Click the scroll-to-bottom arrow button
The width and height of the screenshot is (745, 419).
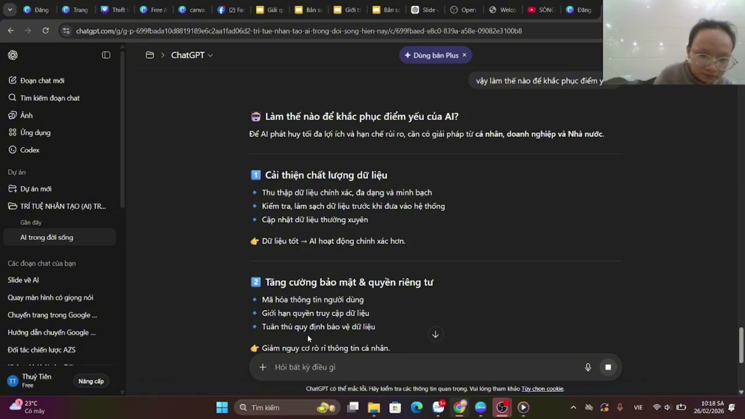pos(435,334)
